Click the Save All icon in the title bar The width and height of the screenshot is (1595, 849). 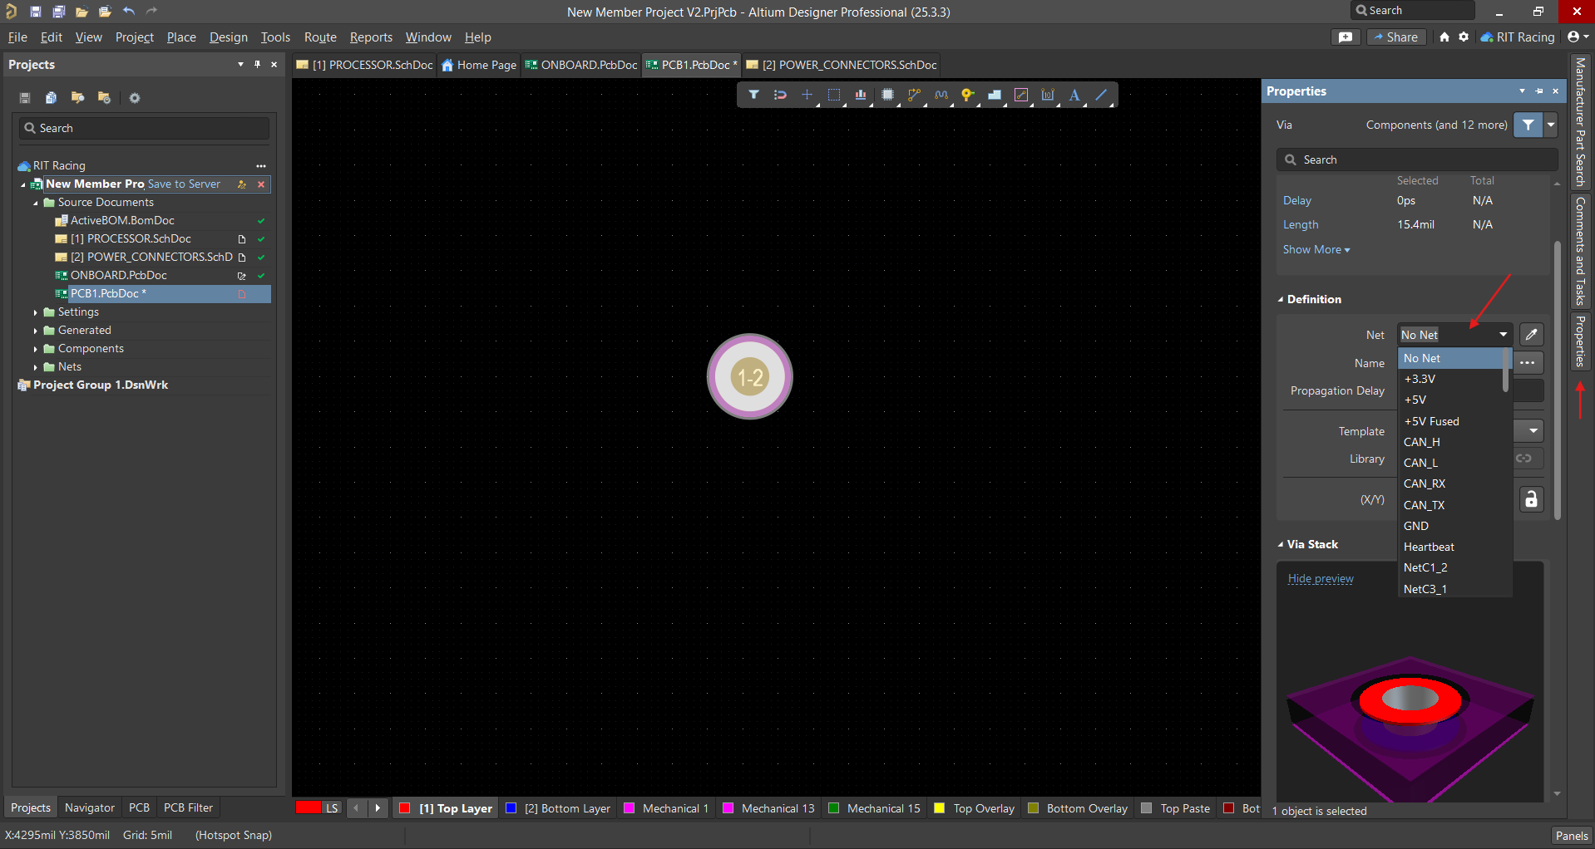(x=58, y=12)
